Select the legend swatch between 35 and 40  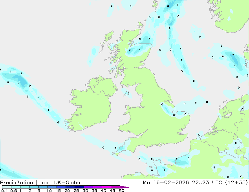(97, 187)
